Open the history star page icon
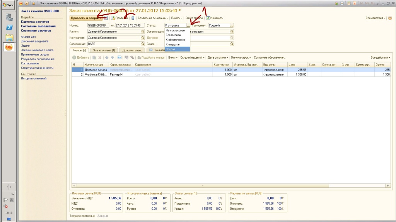The image size is (396, 222). coord(342,3)
